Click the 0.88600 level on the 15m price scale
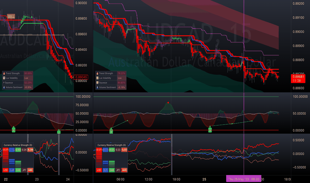The image size is (310, 183). click(298, 88)
